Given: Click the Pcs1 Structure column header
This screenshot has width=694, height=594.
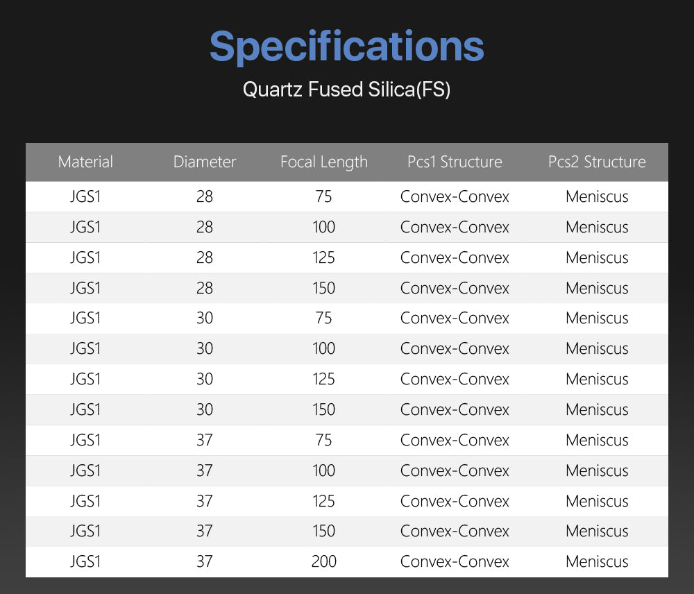Looking at the screenshot, I should [455, 162].
